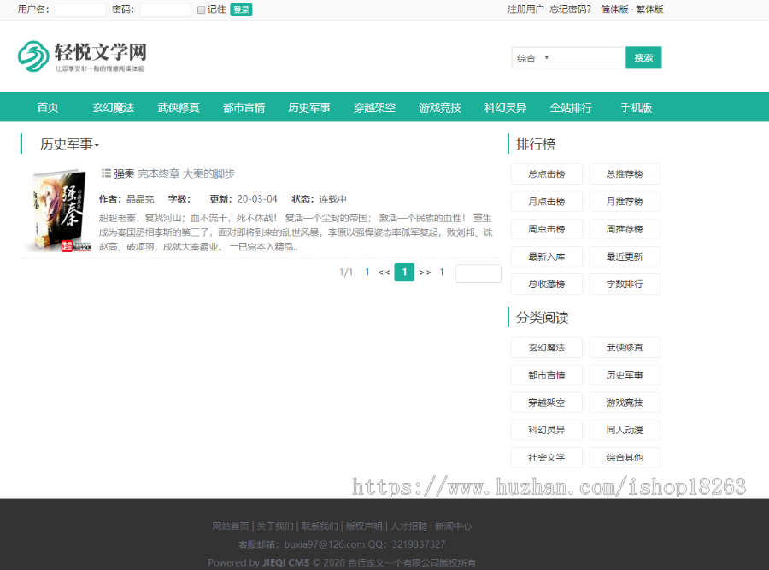The height and width of the screenshot is (570, 769).
Task: Click the 总点击榜 ranking button
Action: 547,173
